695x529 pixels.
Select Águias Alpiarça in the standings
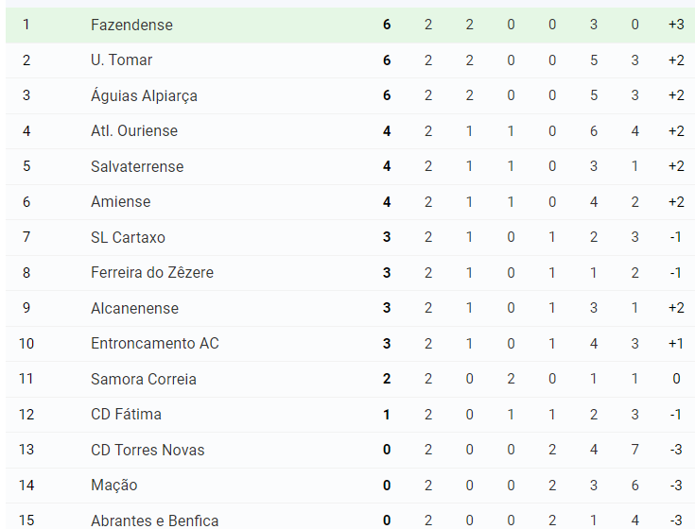pos(144,95)
